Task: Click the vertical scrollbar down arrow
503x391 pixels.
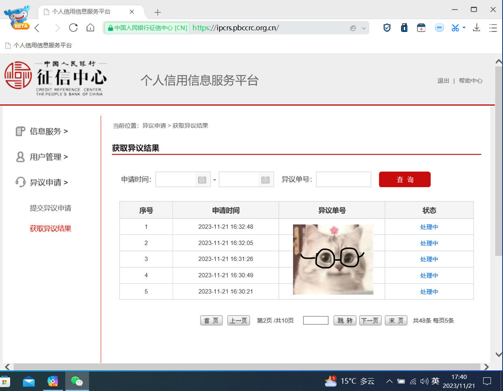Action: (499, 355)
